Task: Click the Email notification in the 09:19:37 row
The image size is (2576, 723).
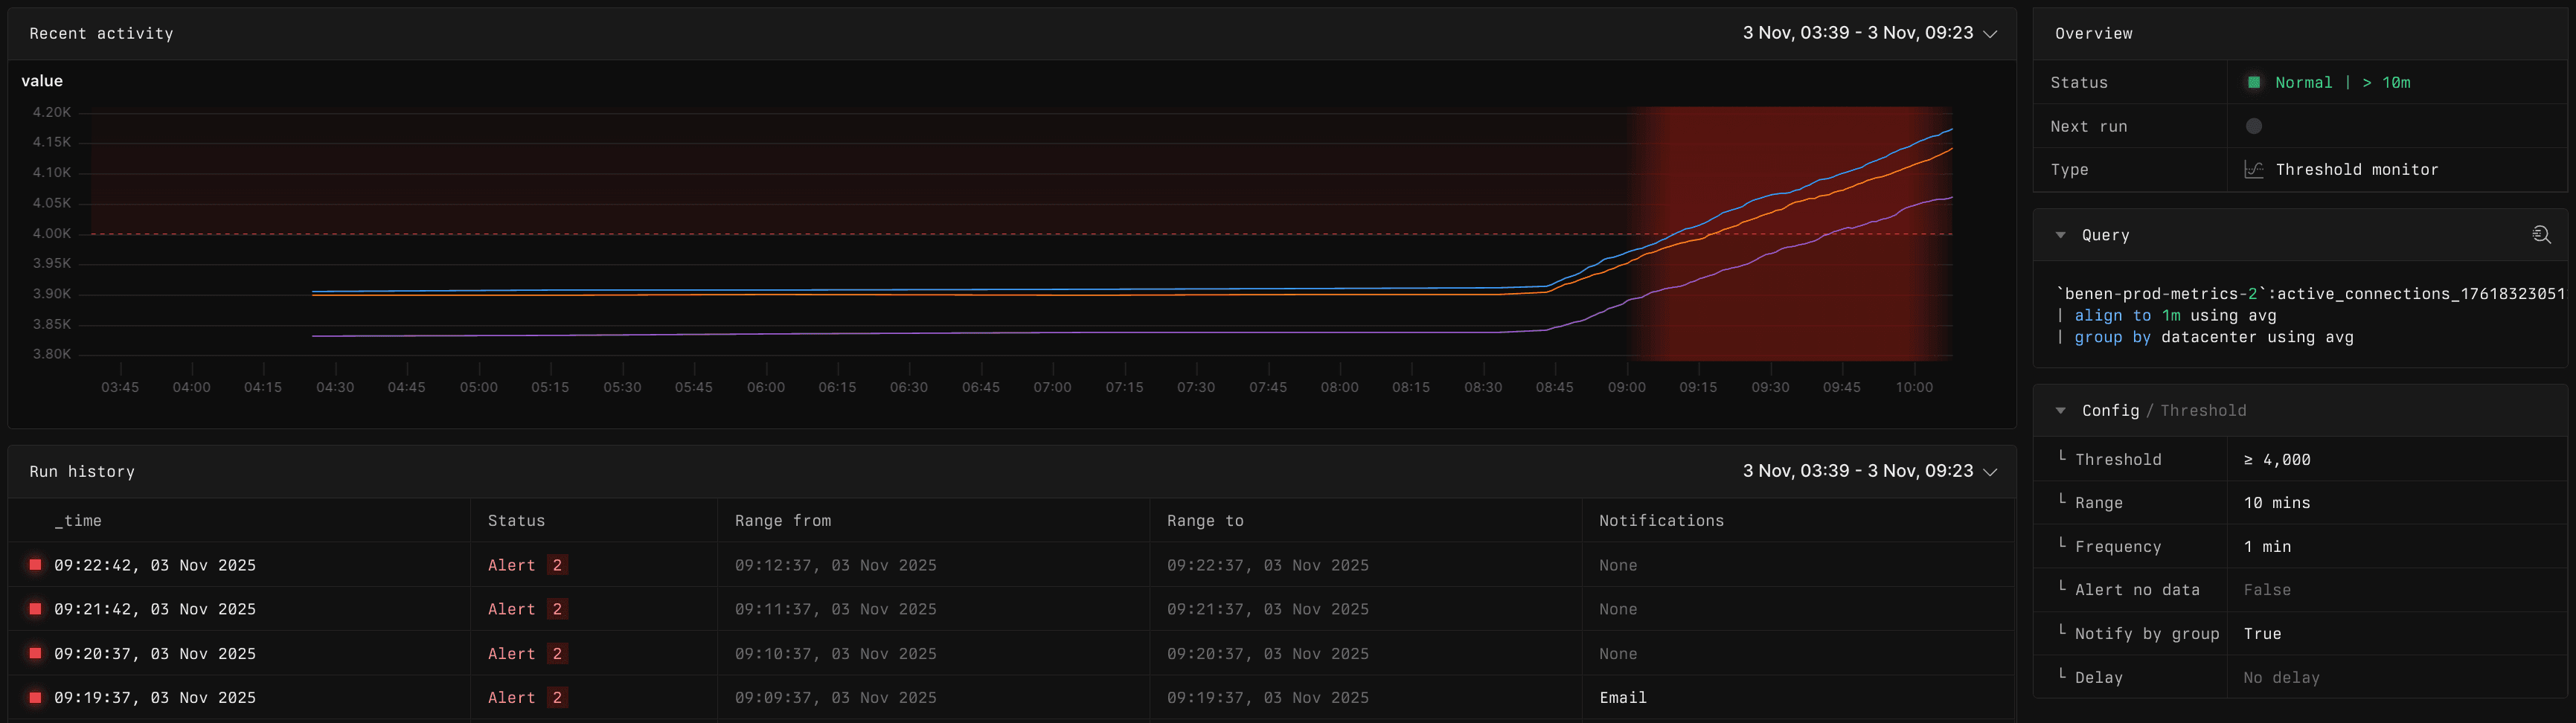Action: [1622, 697]
